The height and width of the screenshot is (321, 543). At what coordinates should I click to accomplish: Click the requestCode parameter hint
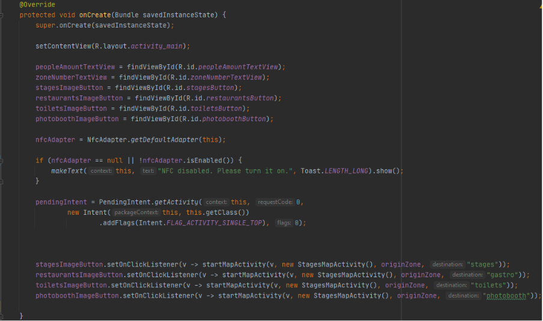275,202
